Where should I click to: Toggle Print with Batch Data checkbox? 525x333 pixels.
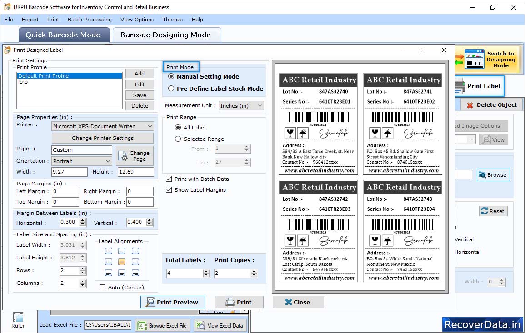coord(169,179)
